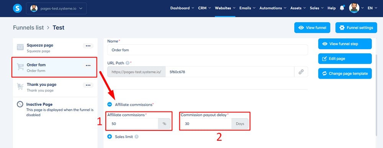This screenshot has height=148, width=383.
Task: Open the CRM menu
Action: [204, 8]
